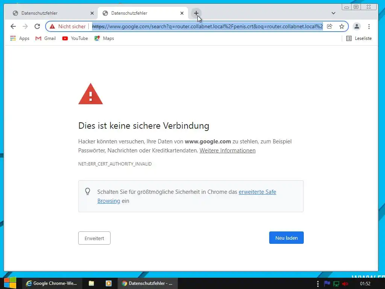Maximize the Chrome window

356,7
